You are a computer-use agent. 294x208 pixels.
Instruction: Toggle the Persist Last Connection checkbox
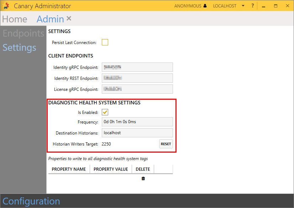click(105, 42)
